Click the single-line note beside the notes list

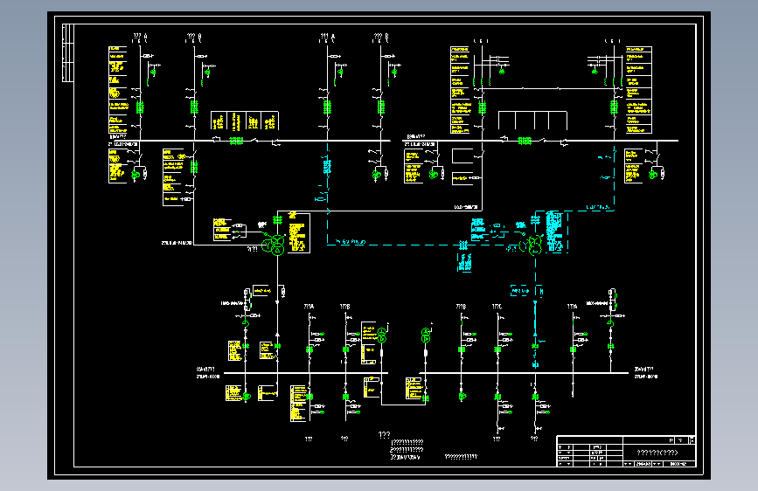tap(461, 456)
